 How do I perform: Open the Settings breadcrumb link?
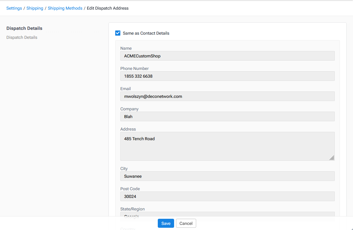(14, 8)
